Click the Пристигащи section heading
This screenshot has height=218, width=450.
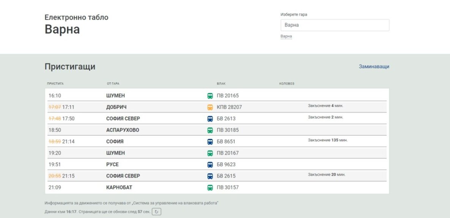click(x=70, y=67)
